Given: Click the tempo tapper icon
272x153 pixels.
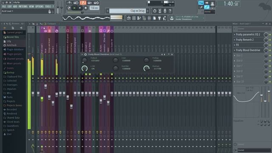Looking at the screenshot, I should 164,18.
